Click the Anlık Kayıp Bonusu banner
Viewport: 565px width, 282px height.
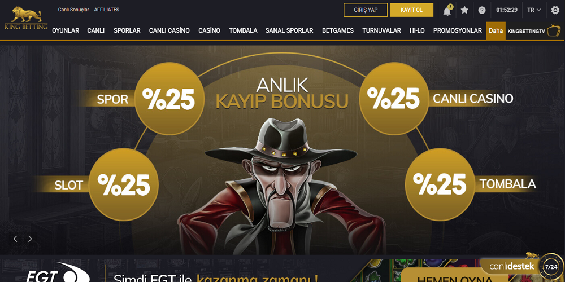[282, 149]
